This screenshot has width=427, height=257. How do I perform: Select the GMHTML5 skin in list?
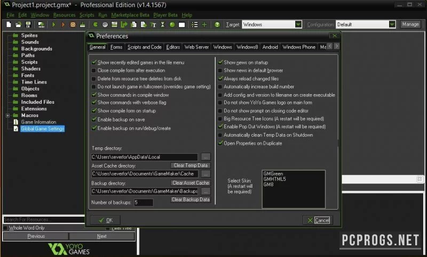coord(274,179)
